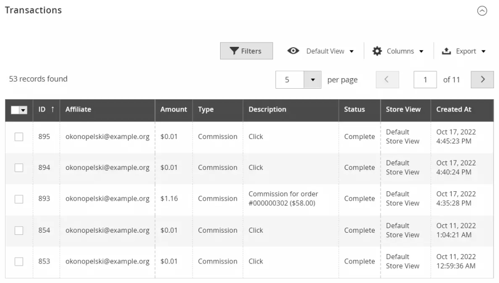The height and width of the screenshot is (283, 499).
Task: Collapse the Transactions section with the circle arrow
Action: (482, 11)
